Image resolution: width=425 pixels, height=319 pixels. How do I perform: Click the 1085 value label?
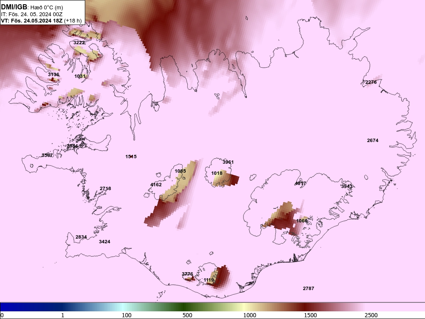tap(180, 171)
